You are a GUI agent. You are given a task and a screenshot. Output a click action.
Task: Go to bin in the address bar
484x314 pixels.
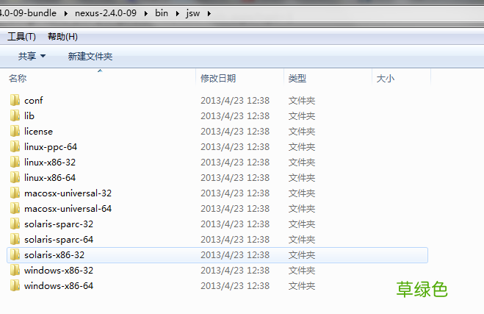[x=162, y=13]
